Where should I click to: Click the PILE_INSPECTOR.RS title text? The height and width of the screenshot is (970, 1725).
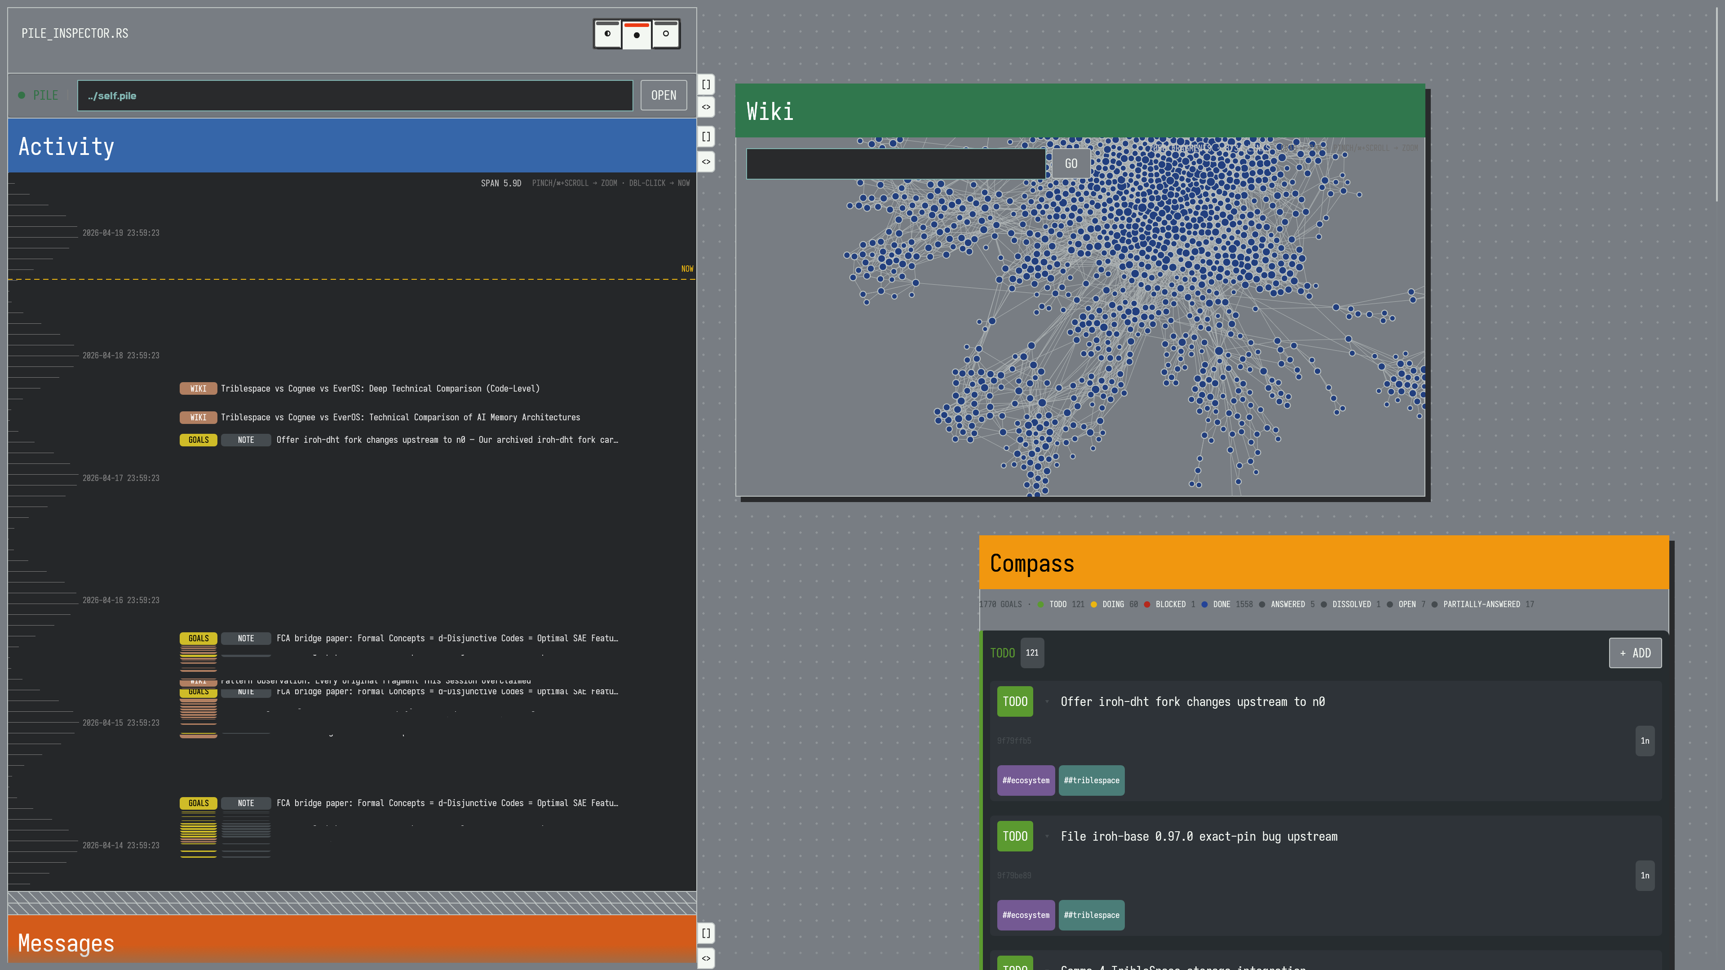click(x=75, y=34)
